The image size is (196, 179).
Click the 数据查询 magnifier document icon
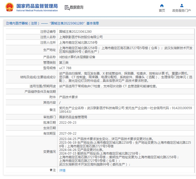click(x=67, y=8)
